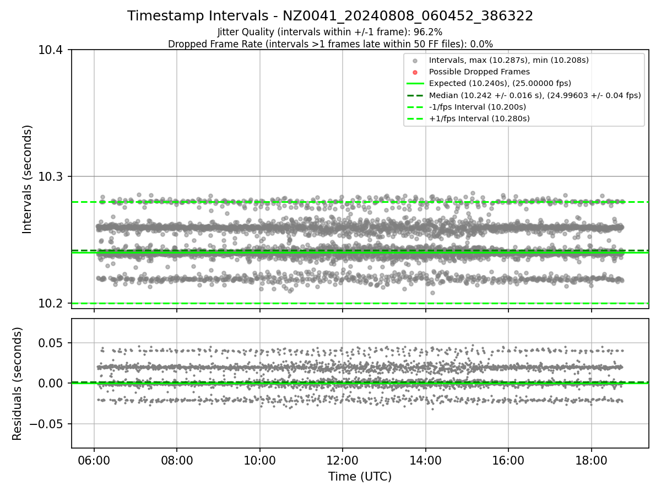Click the 10.3 y-axis tick label
This screenshot has height=496, width=661.
pos(52,177)
